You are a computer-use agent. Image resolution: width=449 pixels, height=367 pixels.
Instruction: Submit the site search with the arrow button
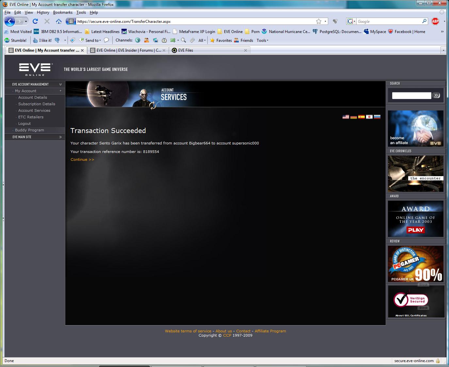pyautogui.click(x=436, y=95)
